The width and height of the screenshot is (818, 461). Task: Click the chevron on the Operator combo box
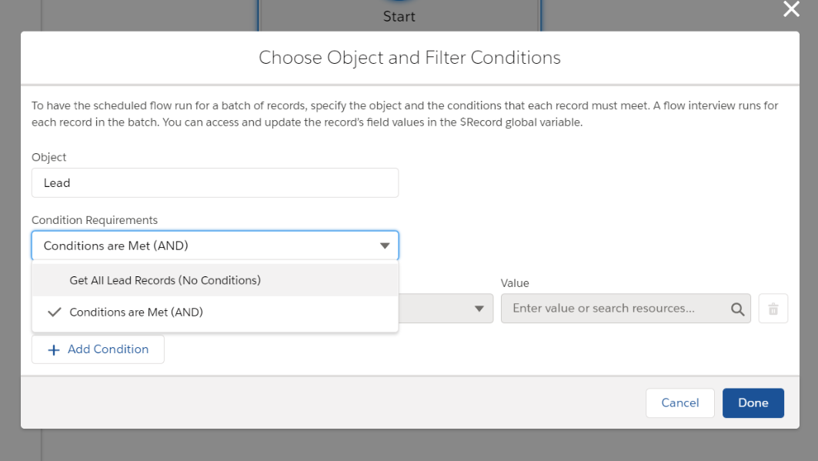(477, 308)
